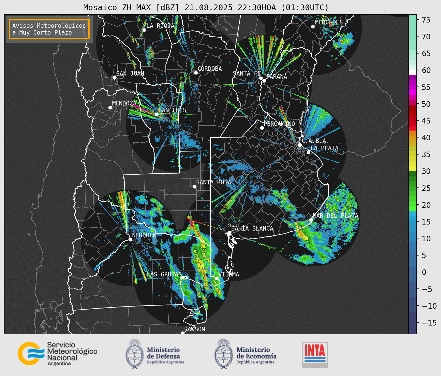Select the CÓRDOBA city label
The image size is (441, 376).
210,69
